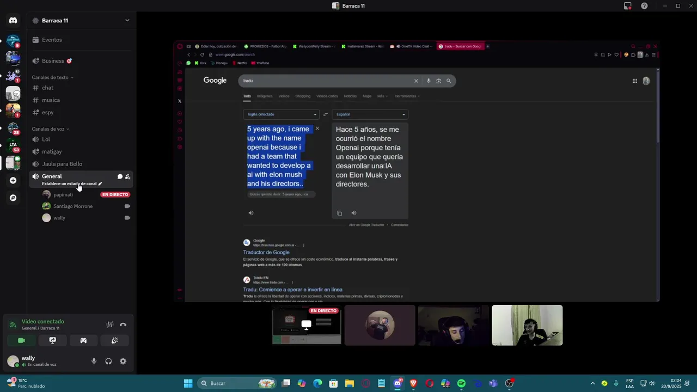
Task: Open the weather widget showing 18°C
Action: pyautogui.click(x=26, y=383)
